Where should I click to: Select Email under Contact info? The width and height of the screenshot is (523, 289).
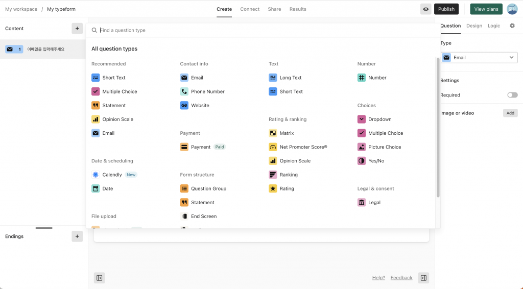(192, 78)
